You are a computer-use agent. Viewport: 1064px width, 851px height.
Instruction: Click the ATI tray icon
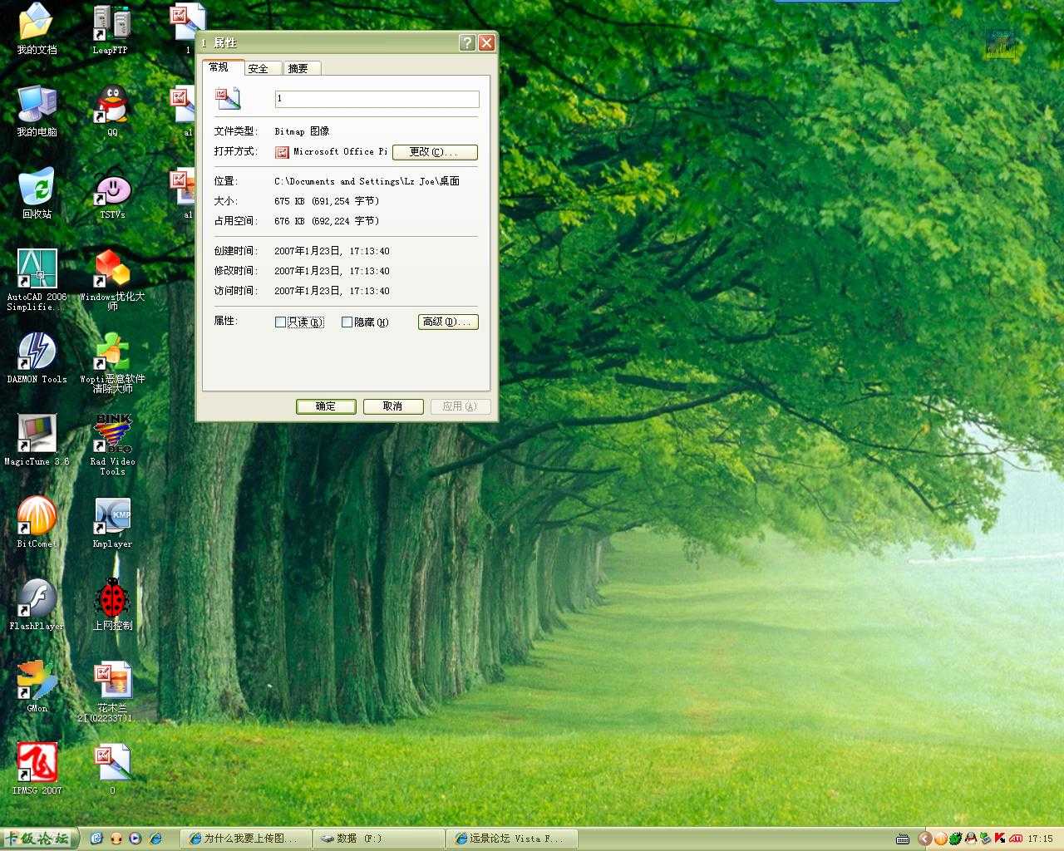pyautogui.click(x=1015, y=839)
